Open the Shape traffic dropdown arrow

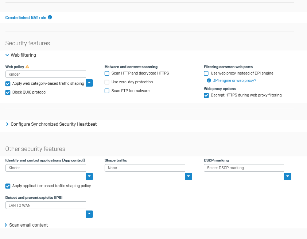coord(188,177)
